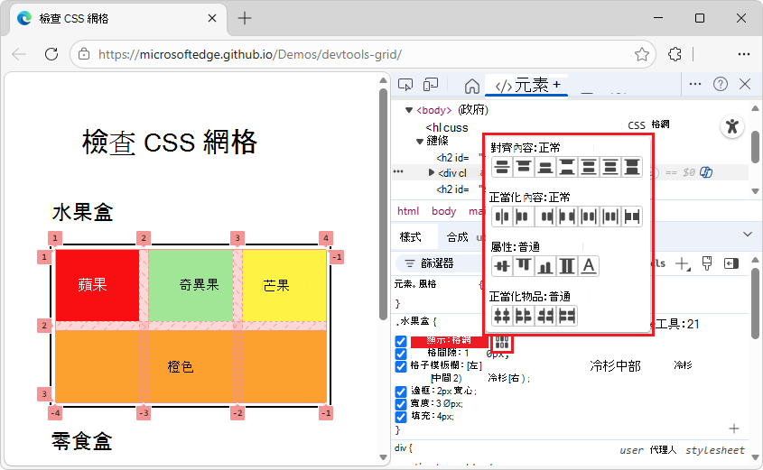Select body in the breadcrumb trail

tap(443, 211)
